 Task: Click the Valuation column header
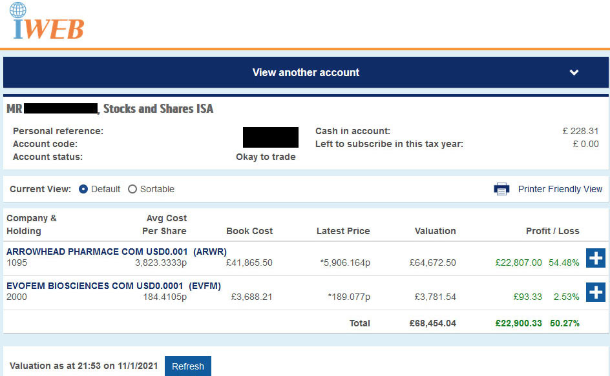pos(435,231)
